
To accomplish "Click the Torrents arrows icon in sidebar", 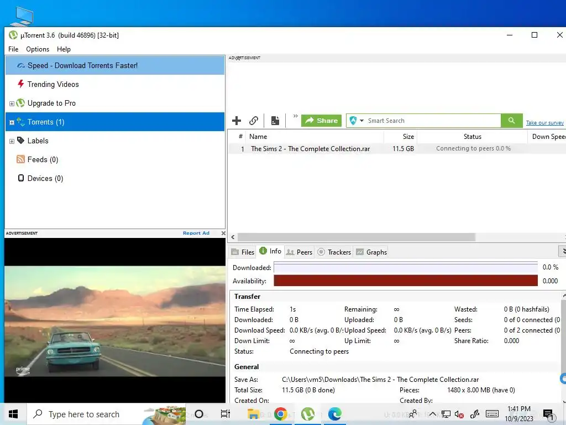I will [20, 122].
